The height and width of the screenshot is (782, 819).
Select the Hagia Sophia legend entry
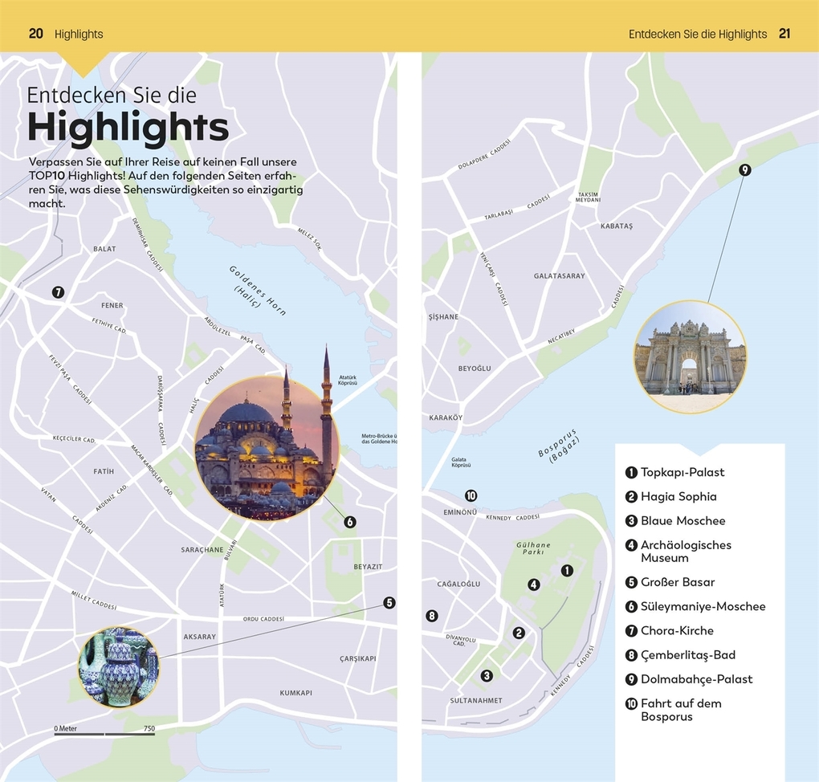(x=678, y=496)
